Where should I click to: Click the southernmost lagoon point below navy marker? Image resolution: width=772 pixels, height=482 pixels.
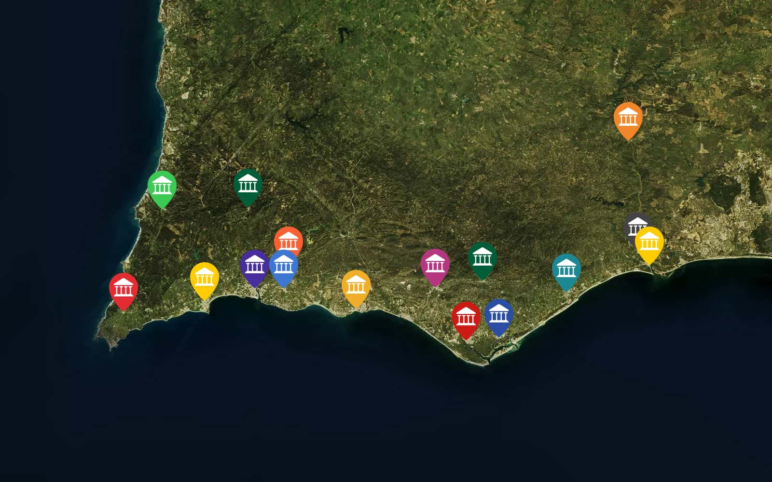click(x=484, y=364)
